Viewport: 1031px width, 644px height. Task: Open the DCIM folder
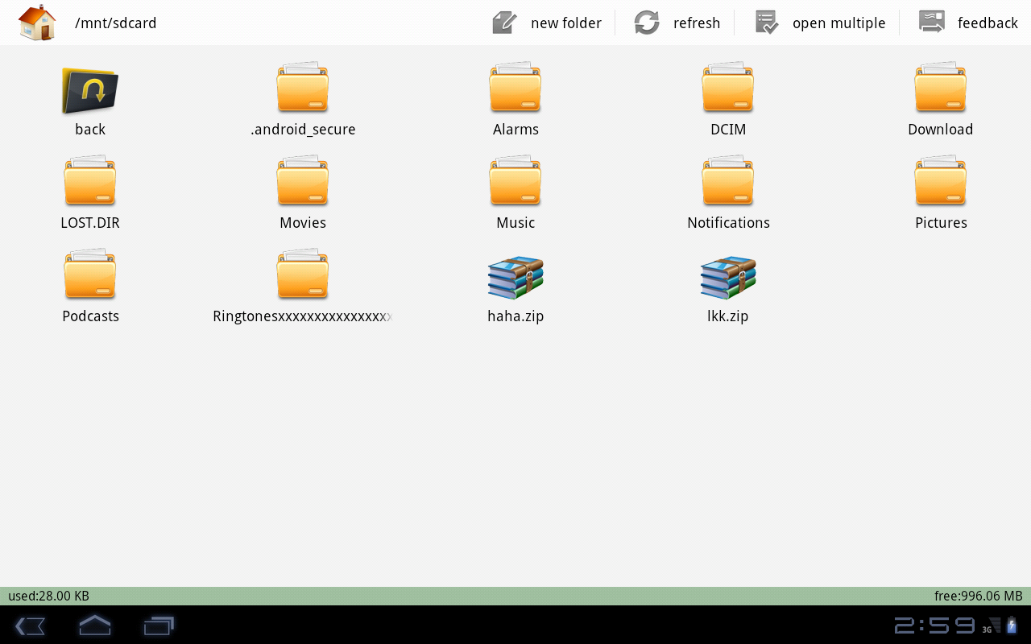[x=728, y=87]
